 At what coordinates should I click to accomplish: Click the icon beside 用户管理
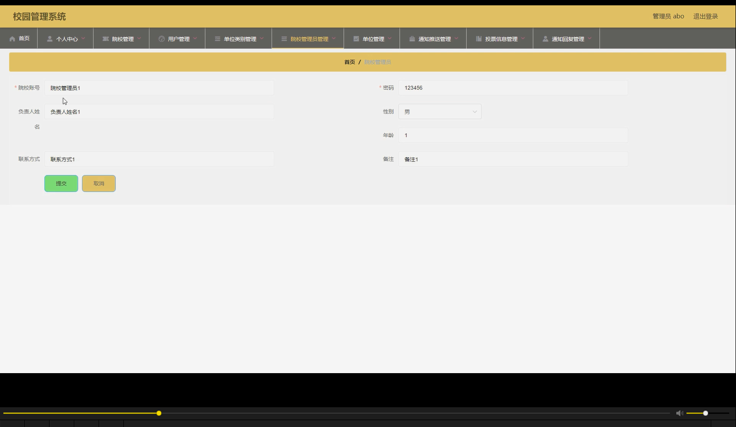[x=162, y=39]
